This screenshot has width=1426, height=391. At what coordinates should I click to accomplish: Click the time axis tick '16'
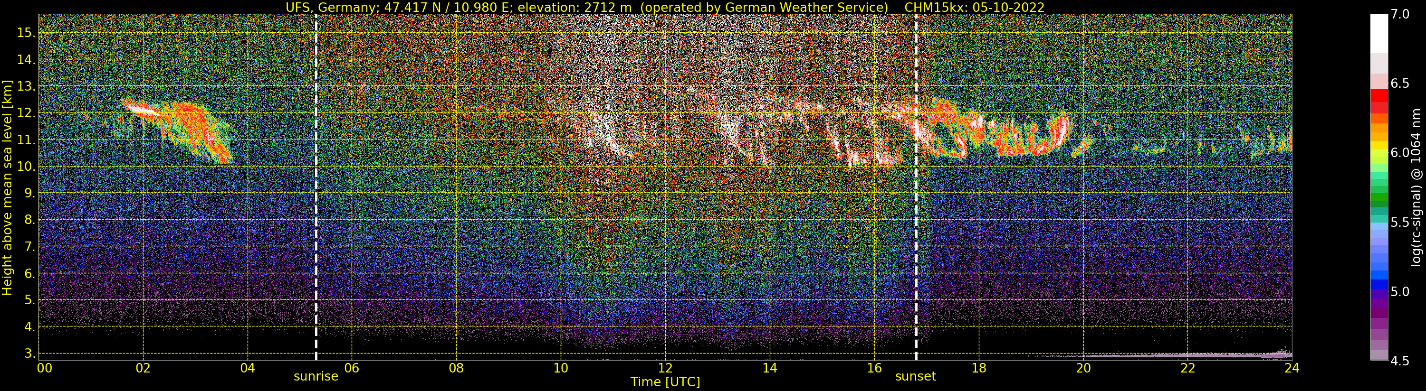(x=874, y=368)
